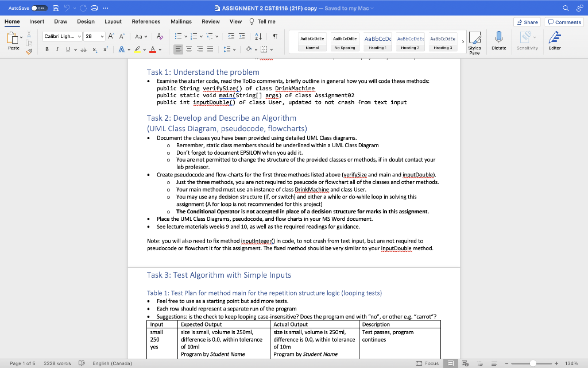Adjust the zoom slider handle

point(533,363)
